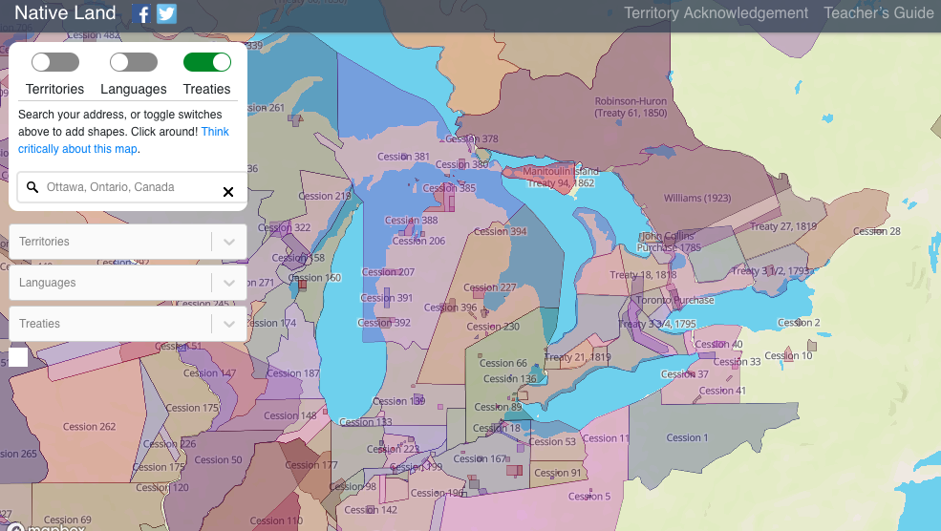
Task: Click the white square below the Treaties dropdown
Action: (18, 357)
